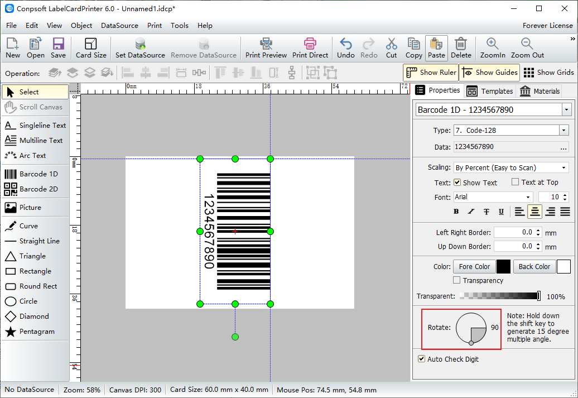The height and width of the screenshot is (398, 578).
Task: Open the File menu
Action: click(x=11, y=26)
